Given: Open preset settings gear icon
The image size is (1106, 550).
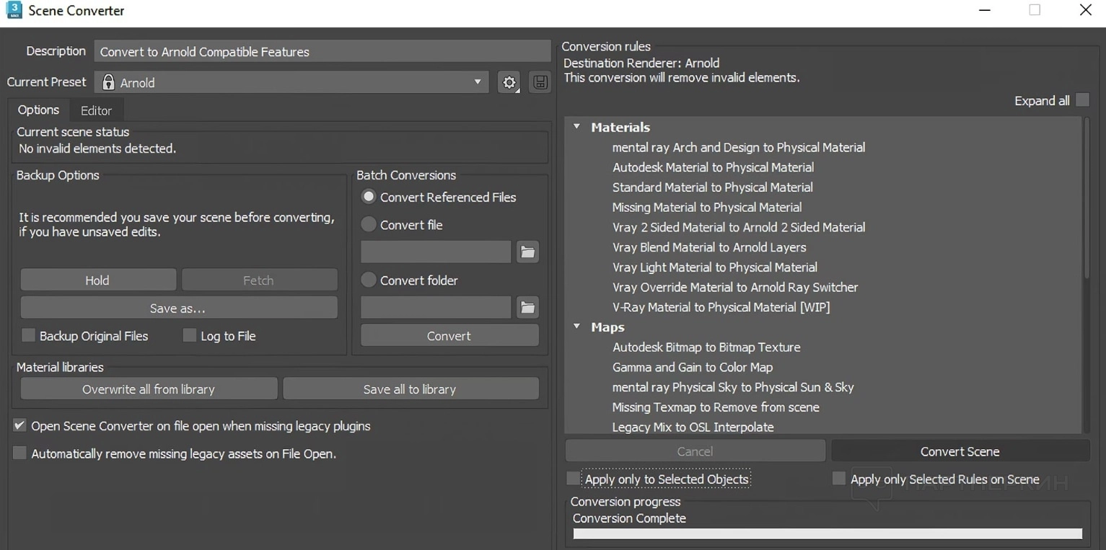Looking at the screenshot, I should coord(509,82).
